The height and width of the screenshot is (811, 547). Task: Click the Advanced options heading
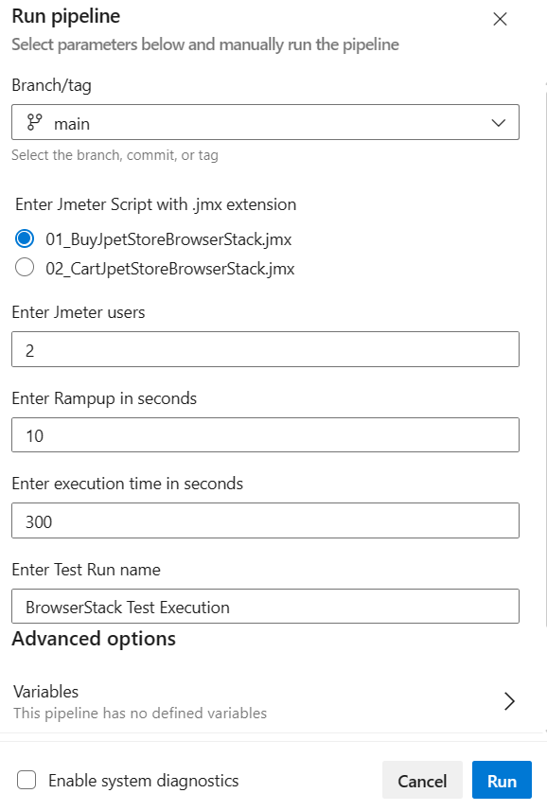coord(94,639)
